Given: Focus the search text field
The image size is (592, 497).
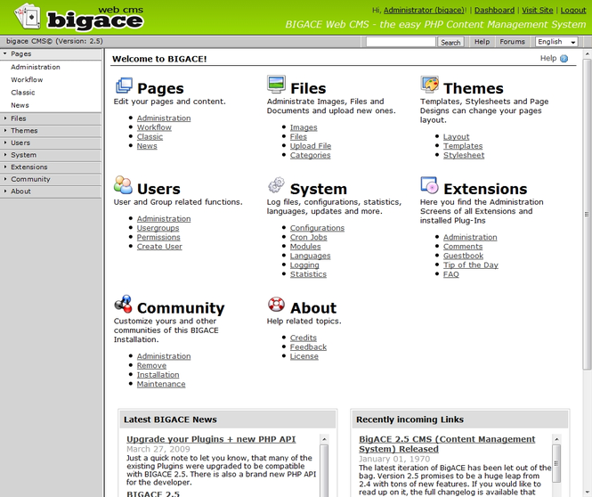Looking at the screenshot, I should pos(401,42).
